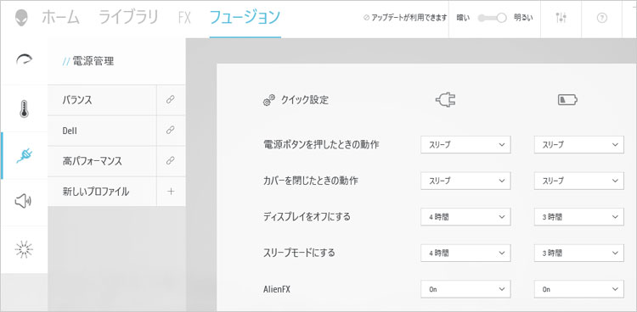Select the 高パフォーマンス power profile

coord(102,161)
